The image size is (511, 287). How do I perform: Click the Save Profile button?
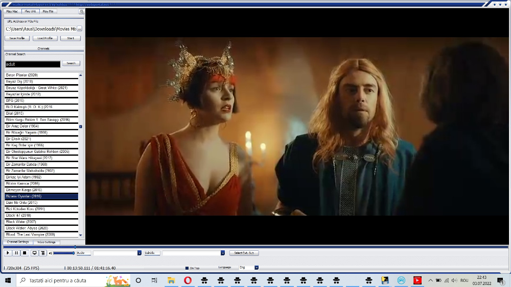tap(17, 38)
